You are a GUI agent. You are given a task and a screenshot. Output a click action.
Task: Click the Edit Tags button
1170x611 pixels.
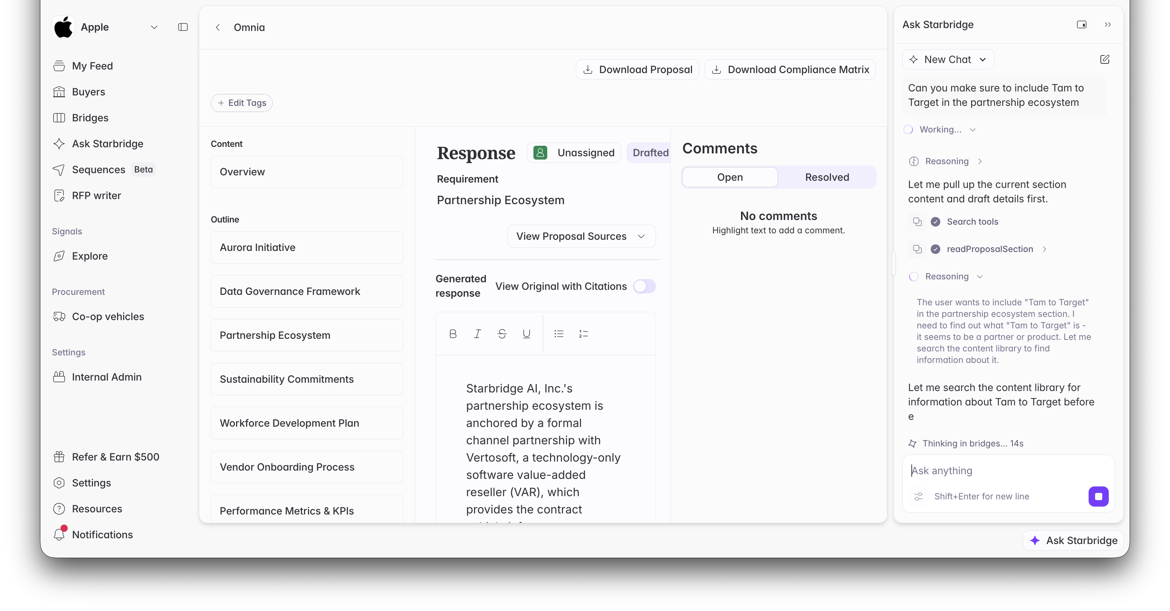242,103
